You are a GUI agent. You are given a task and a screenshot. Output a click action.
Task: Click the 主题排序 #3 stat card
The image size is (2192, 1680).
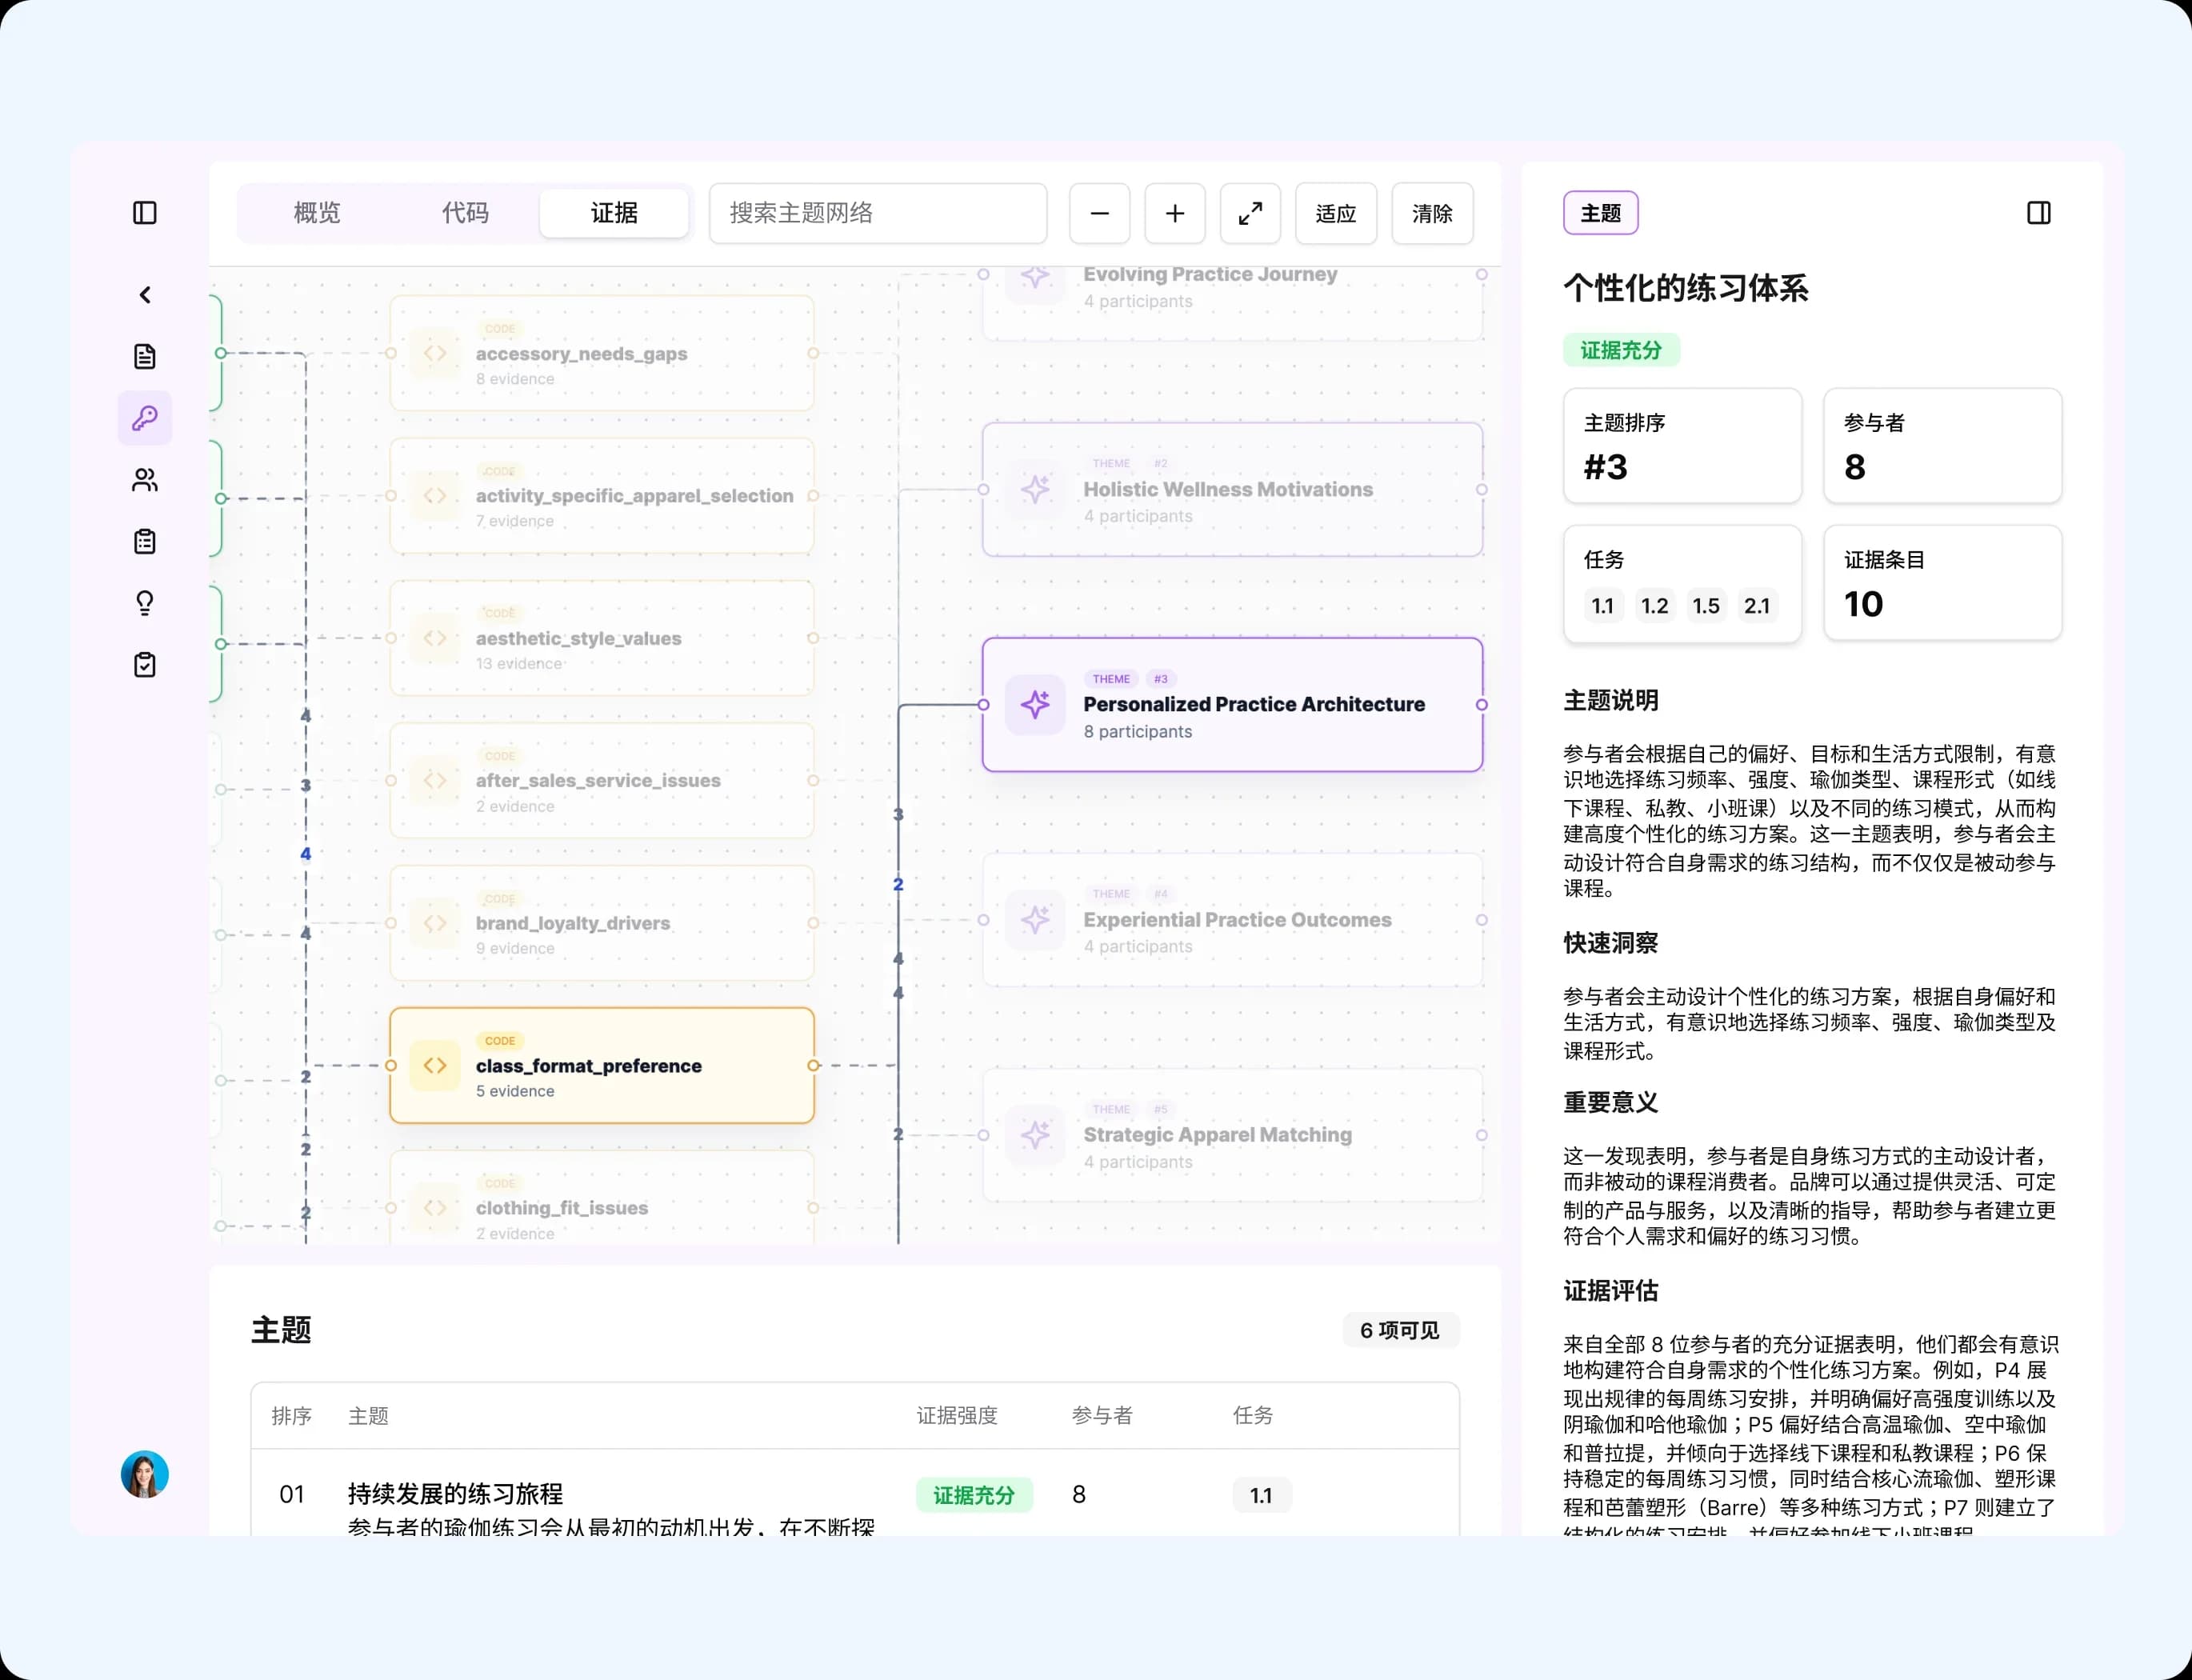tap(1683, 446)
